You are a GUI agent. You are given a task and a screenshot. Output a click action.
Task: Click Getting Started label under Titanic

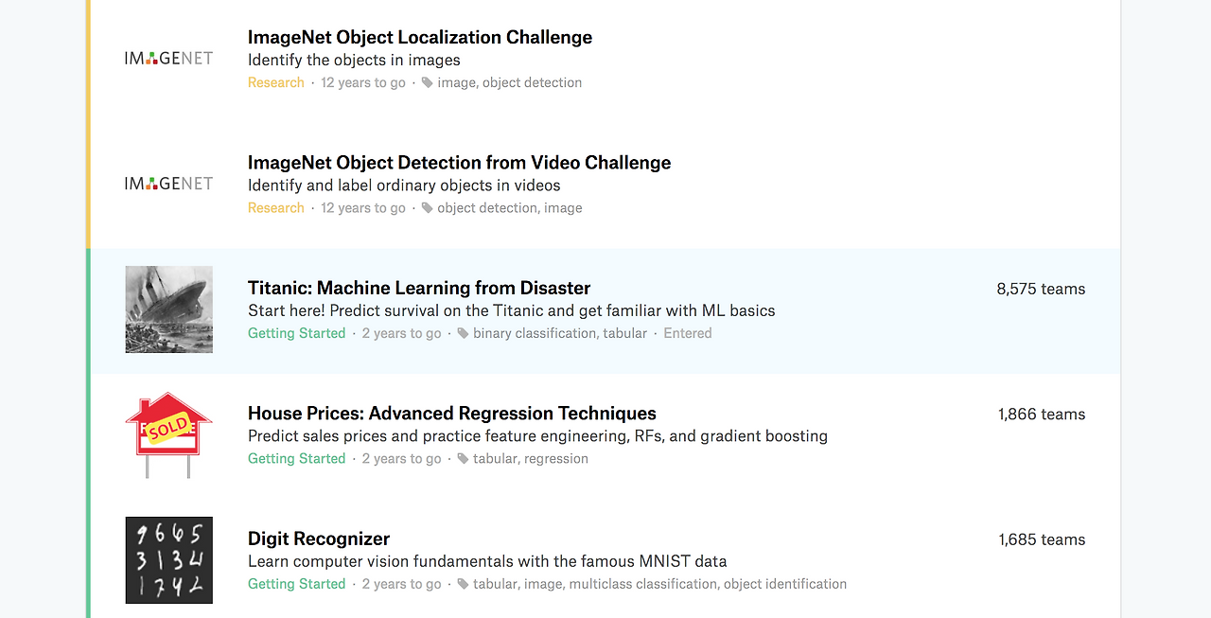(x=296, y=333)
